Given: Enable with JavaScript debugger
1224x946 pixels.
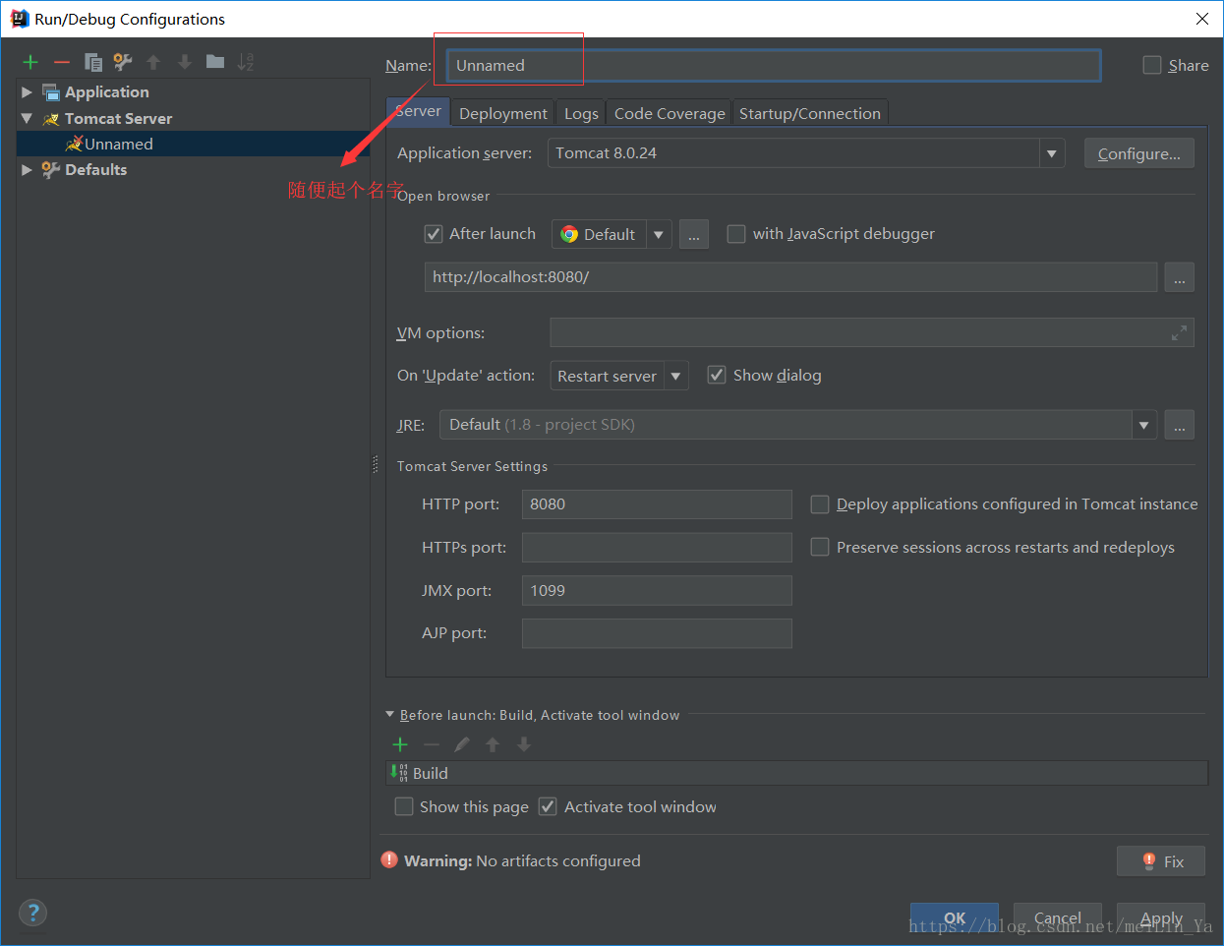Looking at the screenshot, I should coord(735,234).
